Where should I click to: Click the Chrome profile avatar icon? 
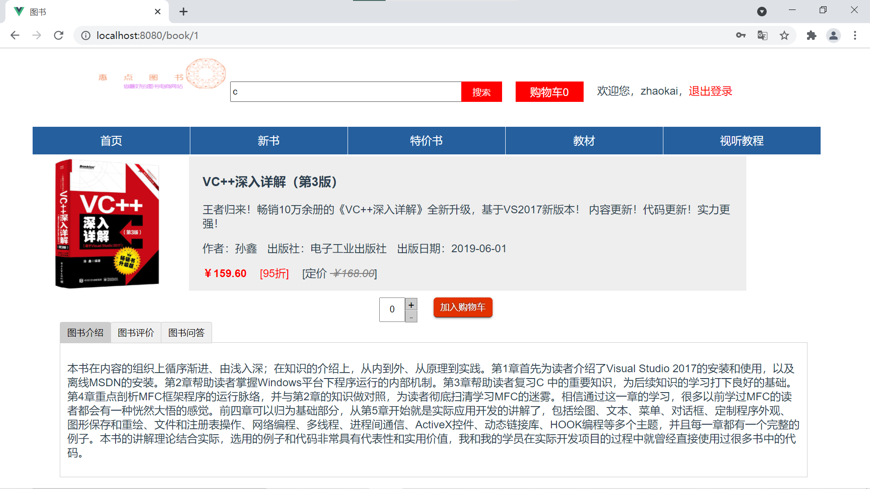(834, 35)
